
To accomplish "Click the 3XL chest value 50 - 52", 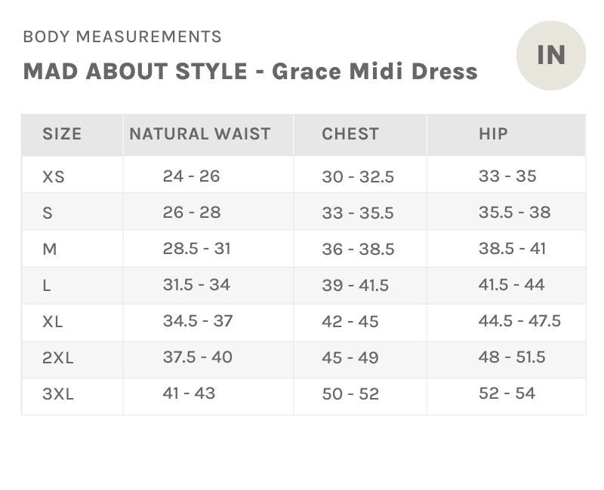I will (350, 394).
